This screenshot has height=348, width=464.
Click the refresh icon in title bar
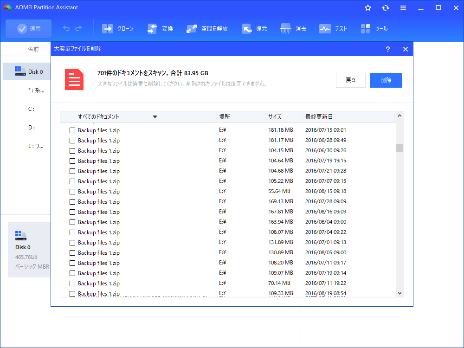click(x=385, y=8)
